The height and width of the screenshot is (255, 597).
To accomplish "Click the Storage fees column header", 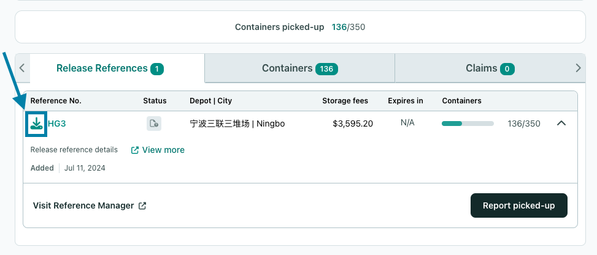I will pyautogui.click(x=345, y=101).
